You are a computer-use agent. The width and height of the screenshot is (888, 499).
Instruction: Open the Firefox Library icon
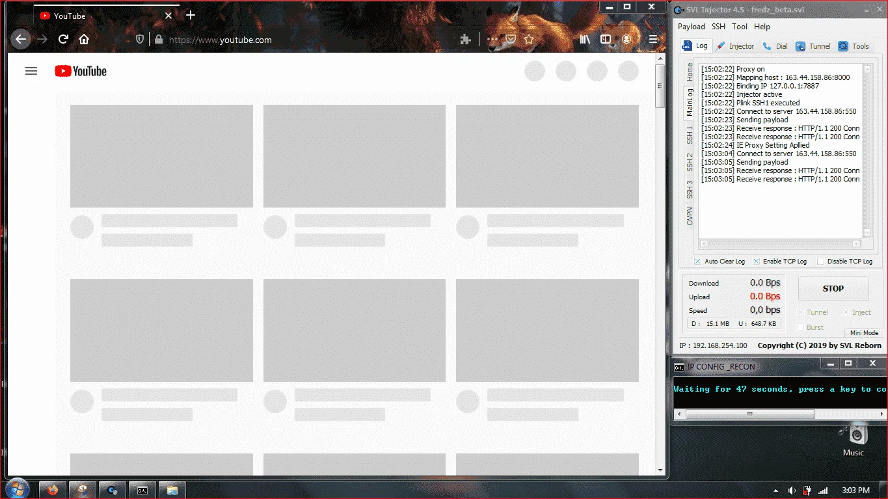click(x=585, y=40)
